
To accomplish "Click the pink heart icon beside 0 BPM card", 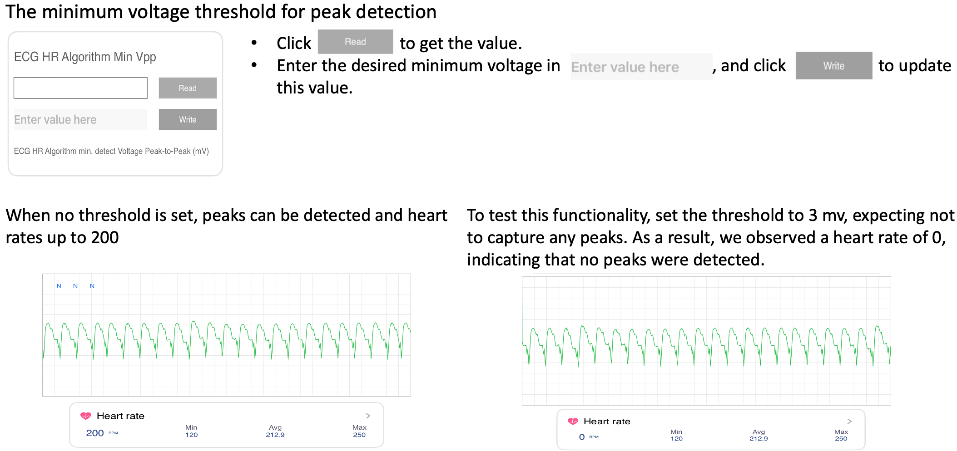I will tap(573, 422).
